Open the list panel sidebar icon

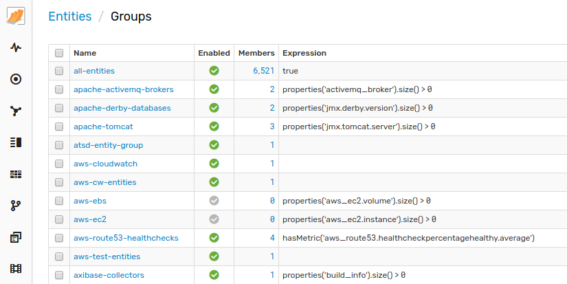click(16, 142)
